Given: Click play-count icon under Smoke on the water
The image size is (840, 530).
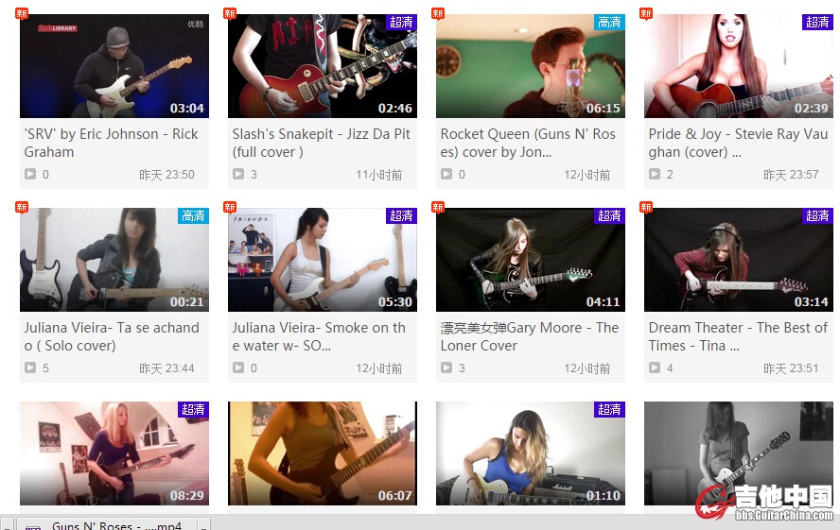Looking at the screenshot, I should pos(238,368).
